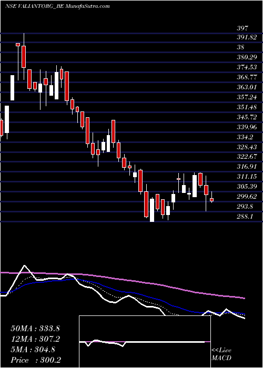Choose the 316.91 axis label

point(247,167)
